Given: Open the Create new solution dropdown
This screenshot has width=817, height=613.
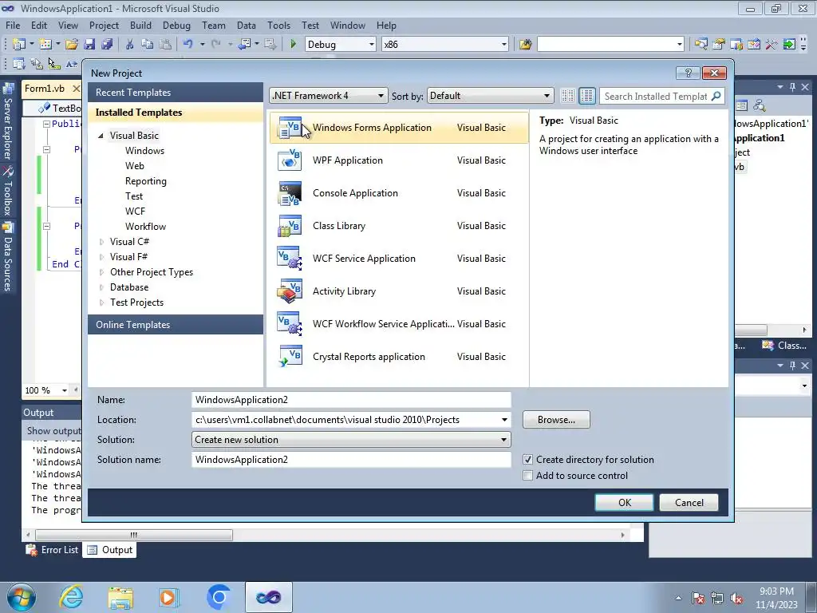Looking at the screenshot, I should click(x=351, y=440).
